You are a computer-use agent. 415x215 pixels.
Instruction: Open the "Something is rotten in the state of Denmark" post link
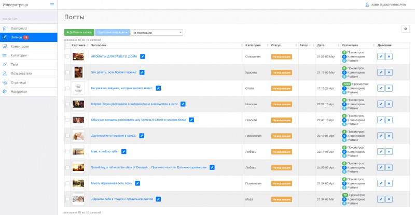coord(149,167)
